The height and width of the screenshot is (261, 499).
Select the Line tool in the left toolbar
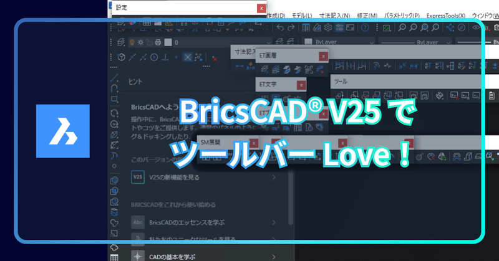(114, 78)
